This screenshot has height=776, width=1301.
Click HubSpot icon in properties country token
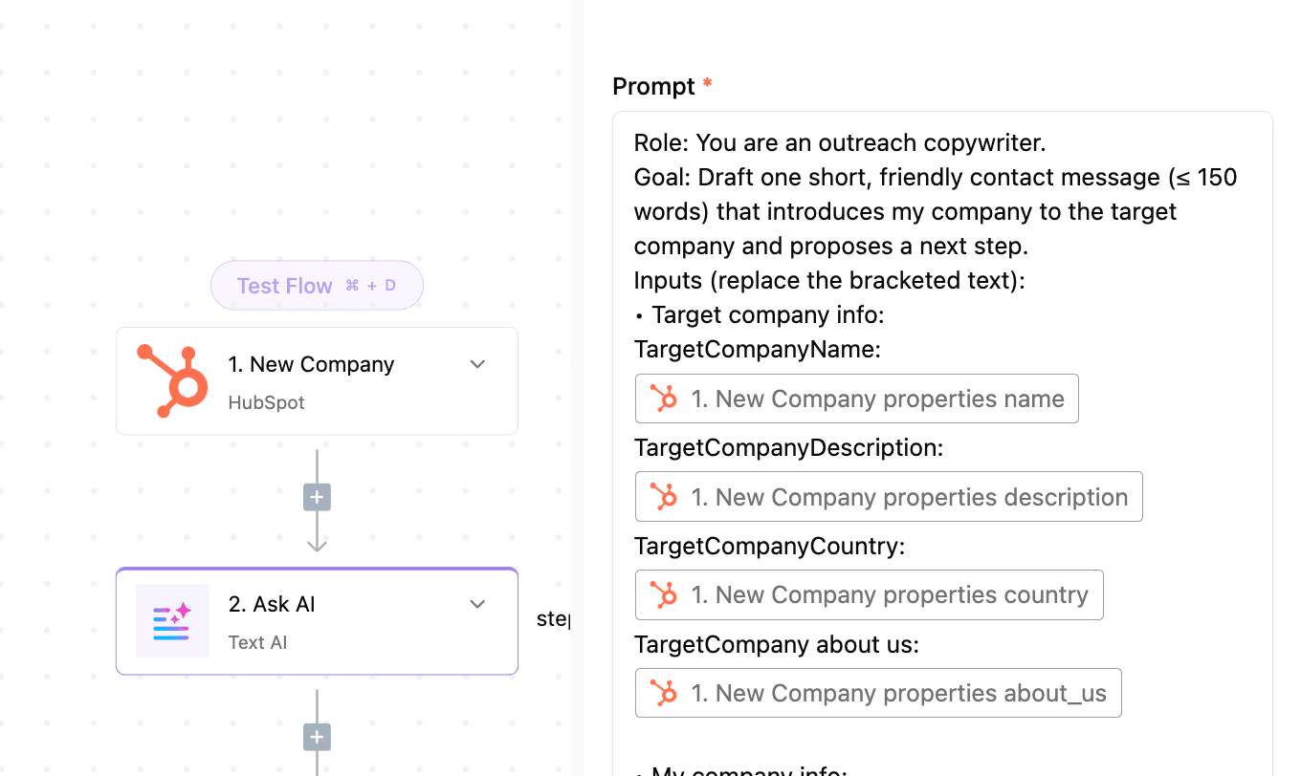click(x=664, y=594)
